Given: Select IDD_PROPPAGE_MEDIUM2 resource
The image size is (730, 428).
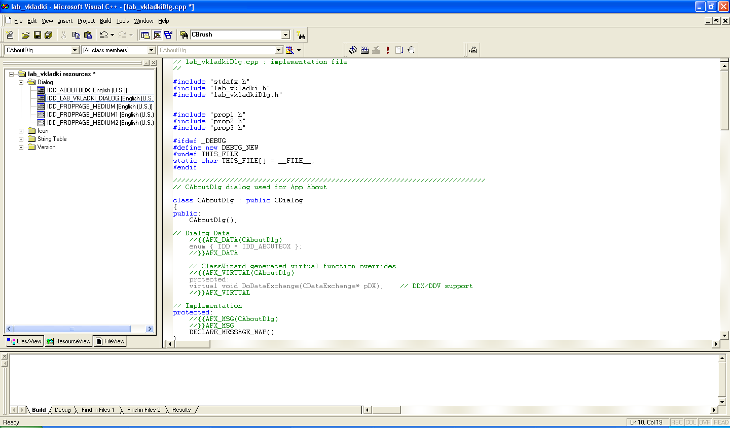Looking at the screenshot, I should pyautogui.click(x=100, y=123).
